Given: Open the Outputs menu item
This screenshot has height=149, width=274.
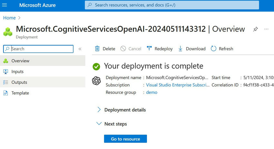Looking at the screenshot, I should point(19,82).
